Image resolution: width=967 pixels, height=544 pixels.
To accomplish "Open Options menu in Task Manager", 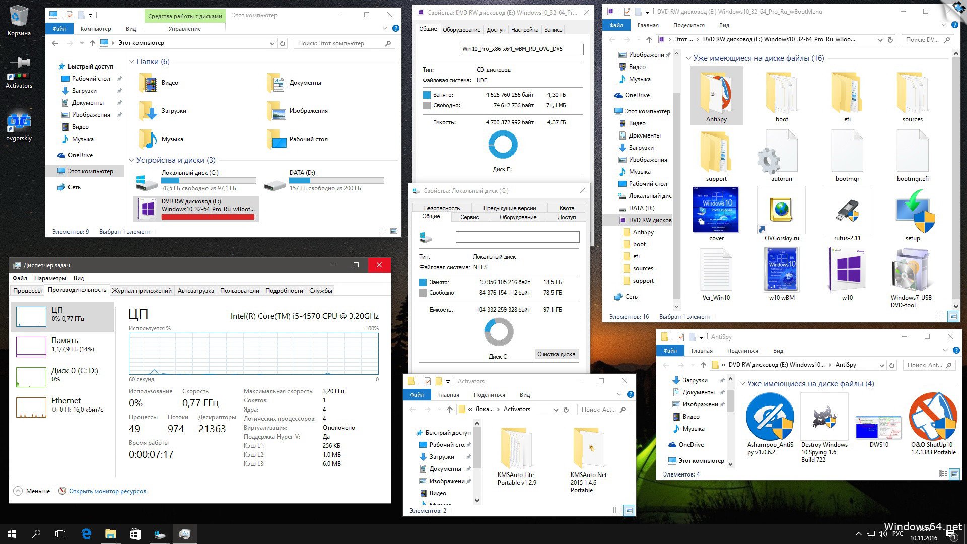I will click(50, 278).
